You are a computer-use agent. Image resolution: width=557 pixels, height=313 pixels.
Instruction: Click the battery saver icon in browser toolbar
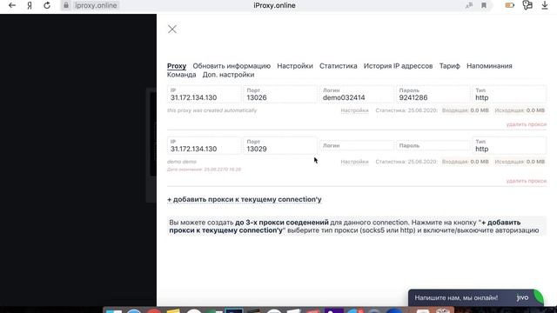click(510, 5)
